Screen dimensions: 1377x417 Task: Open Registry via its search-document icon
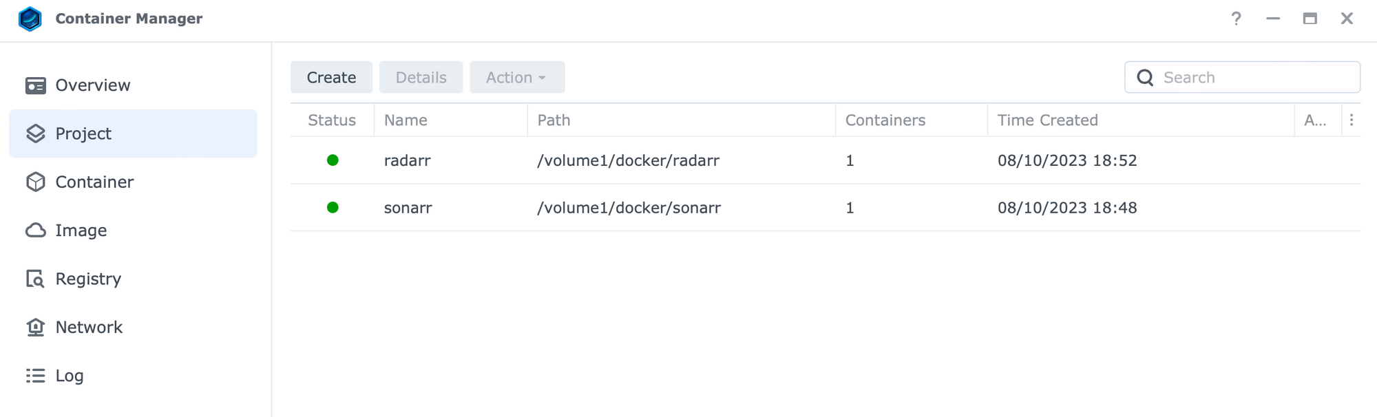click(35, 279)
